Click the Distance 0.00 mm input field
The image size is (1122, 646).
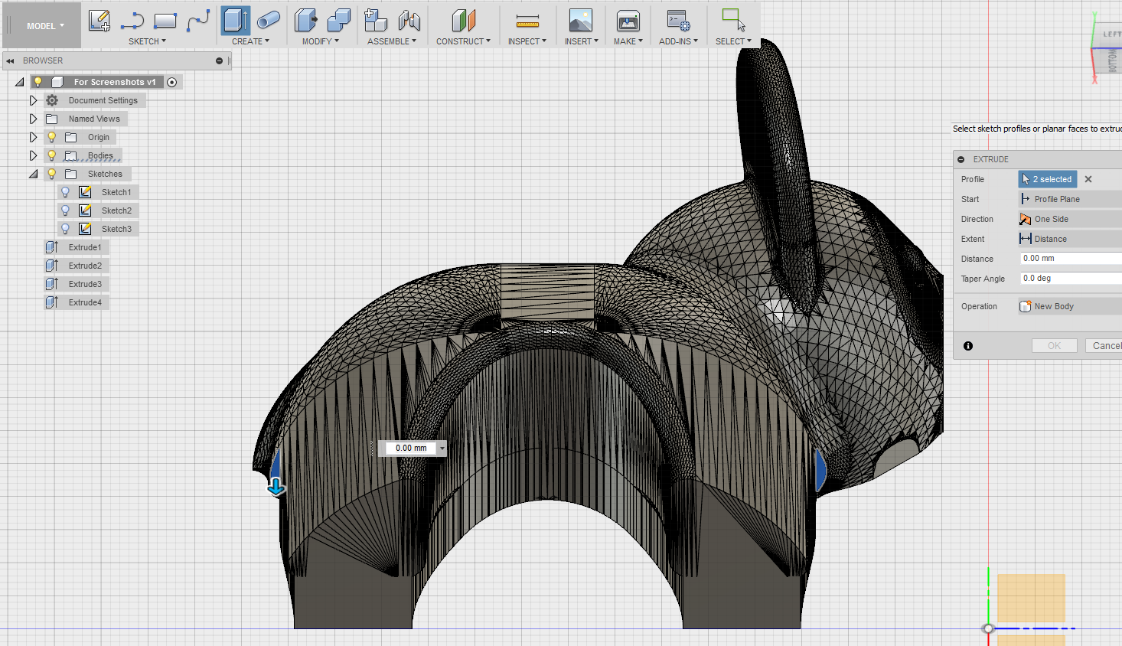[x=1071, y=259]
